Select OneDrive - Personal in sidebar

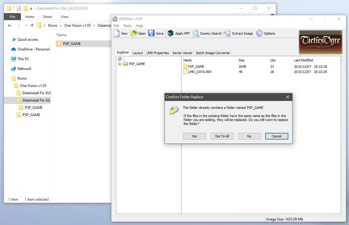pyautogui.click(x=33, y=49)
